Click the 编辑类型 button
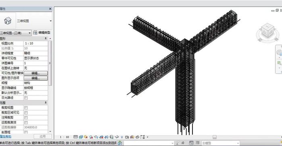The image size is (282, 146). [42, 33]
